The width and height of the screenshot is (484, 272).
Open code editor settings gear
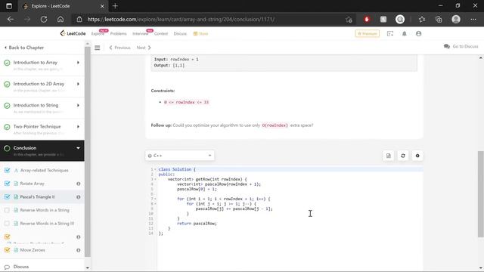[417, 156]
